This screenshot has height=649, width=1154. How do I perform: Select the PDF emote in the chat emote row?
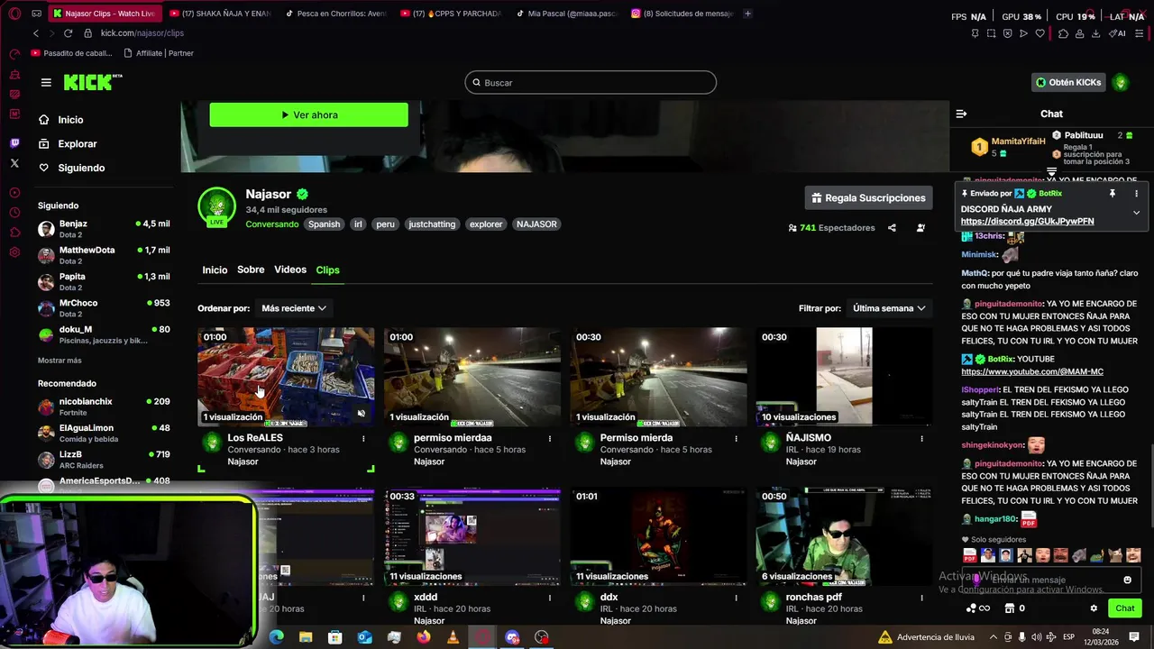coord(970,555)
